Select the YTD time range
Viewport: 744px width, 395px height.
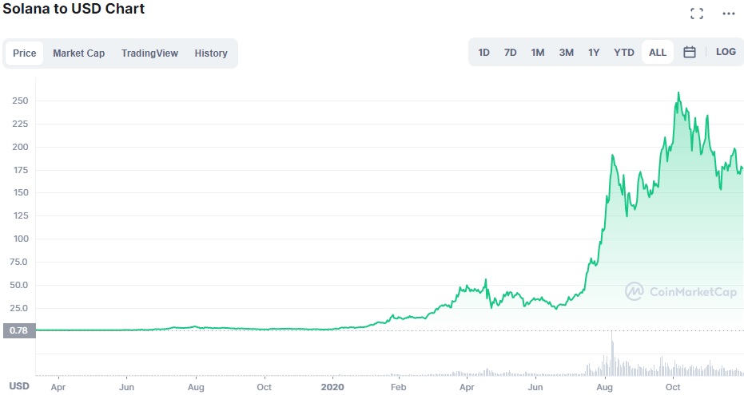[x=623, y=52]
